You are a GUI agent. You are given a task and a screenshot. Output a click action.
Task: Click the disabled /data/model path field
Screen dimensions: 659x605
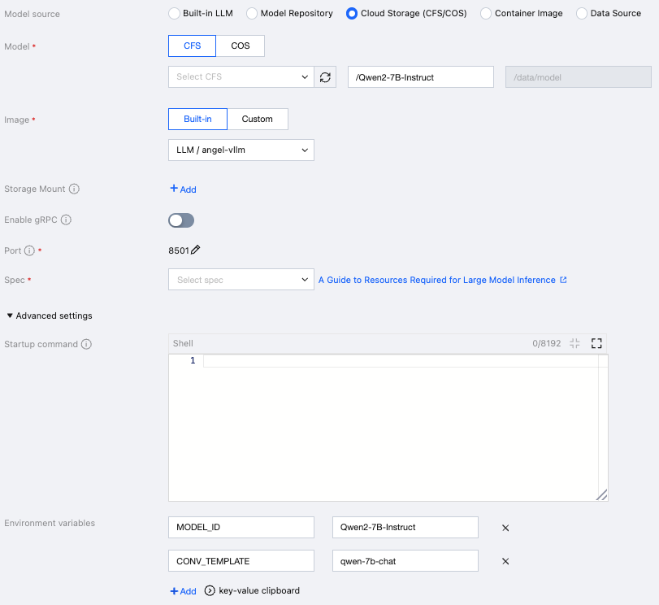[x=579, y=77]
